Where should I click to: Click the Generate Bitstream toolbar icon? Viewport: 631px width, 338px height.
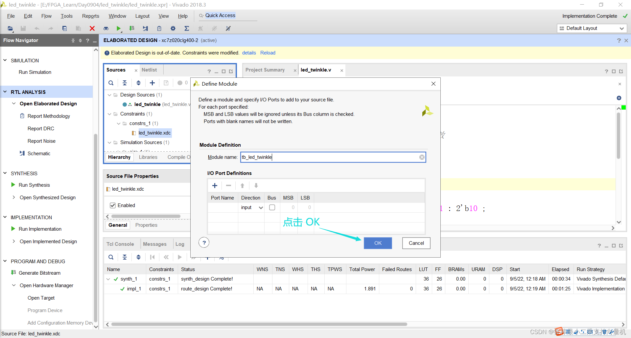132,29
